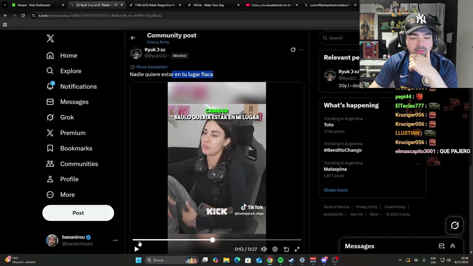
Task: Open Grok in the sidebar
Action: pyautogui.click(x=60, y=117)
